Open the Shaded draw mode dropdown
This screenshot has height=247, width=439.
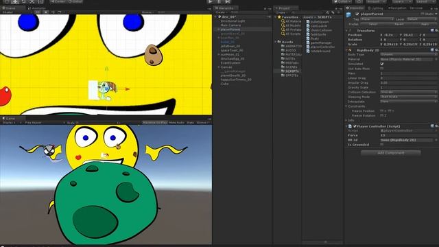coord(16,12)
